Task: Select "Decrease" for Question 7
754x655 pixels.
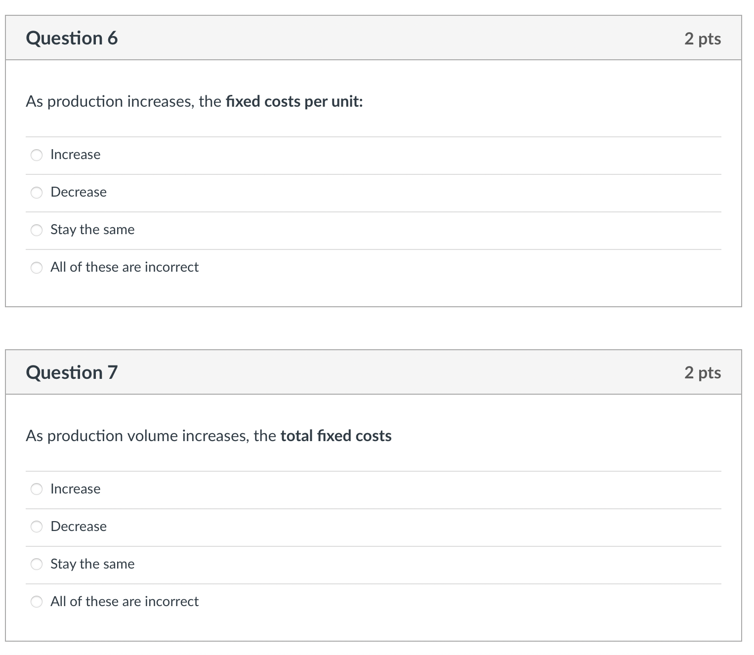Action: (36, 527)
